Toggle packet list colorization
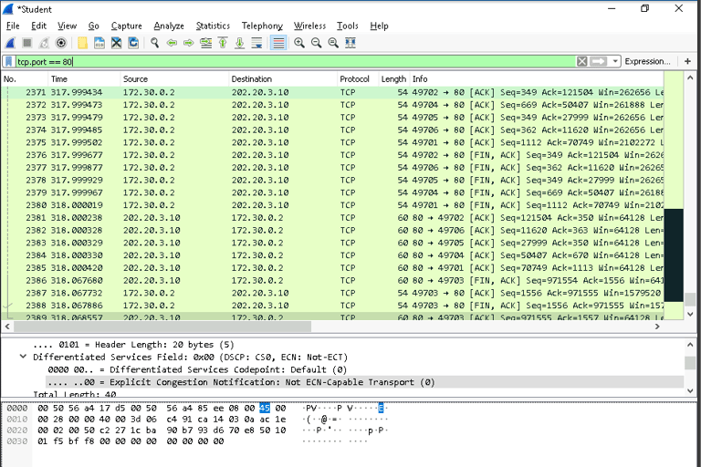 (x=278, y=43)
